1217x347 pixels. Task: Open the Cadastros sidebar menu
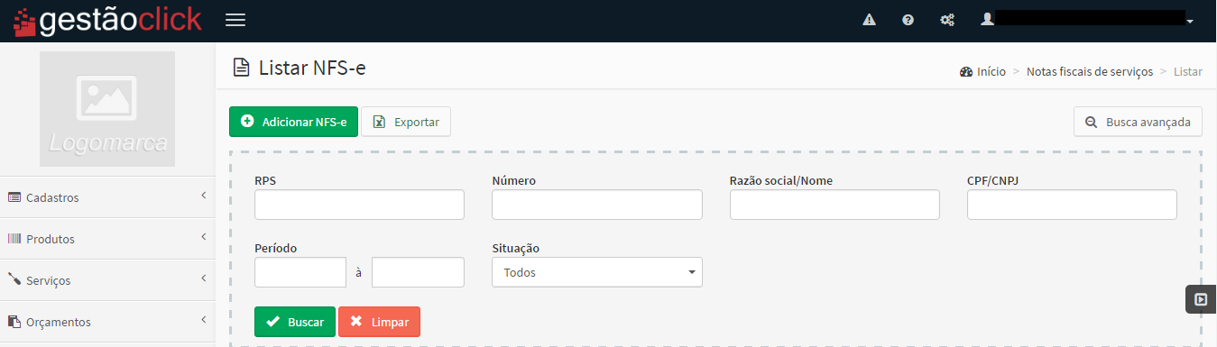[x=107, y=197]
